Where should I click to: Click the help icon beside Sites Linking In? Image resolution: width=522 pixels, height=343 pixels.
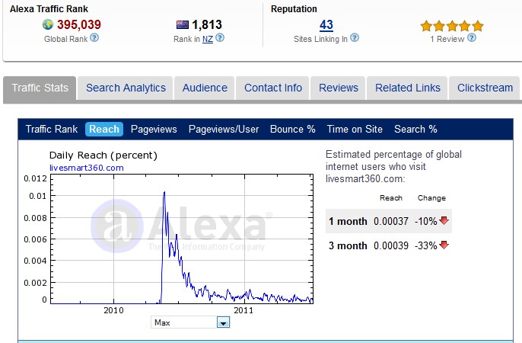click(x=355, y=38)
